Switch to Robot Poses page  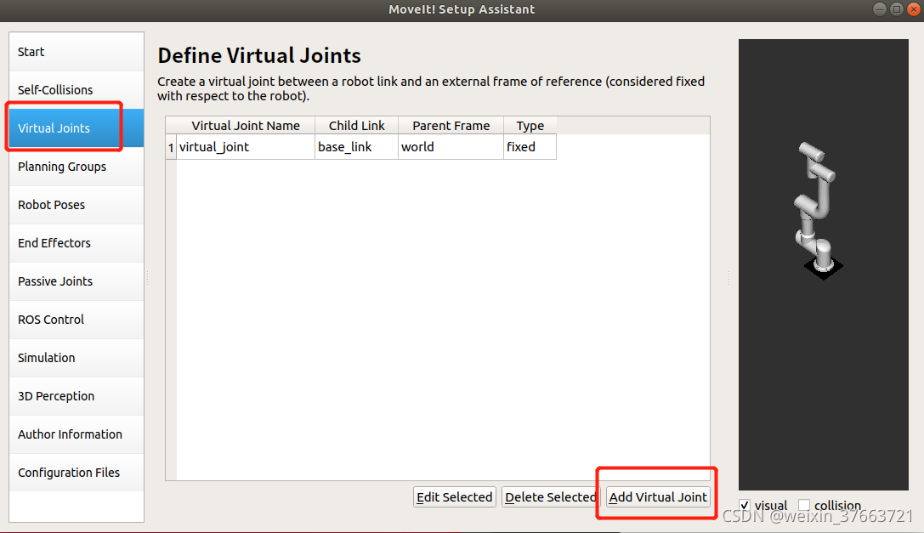tap(77, 205)
